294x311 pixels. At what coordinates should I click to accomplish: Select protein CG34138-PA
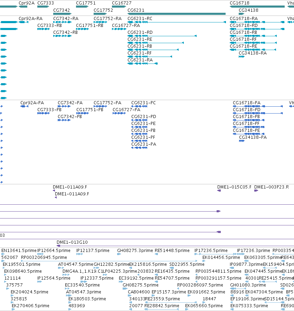[x=253, y=137]
